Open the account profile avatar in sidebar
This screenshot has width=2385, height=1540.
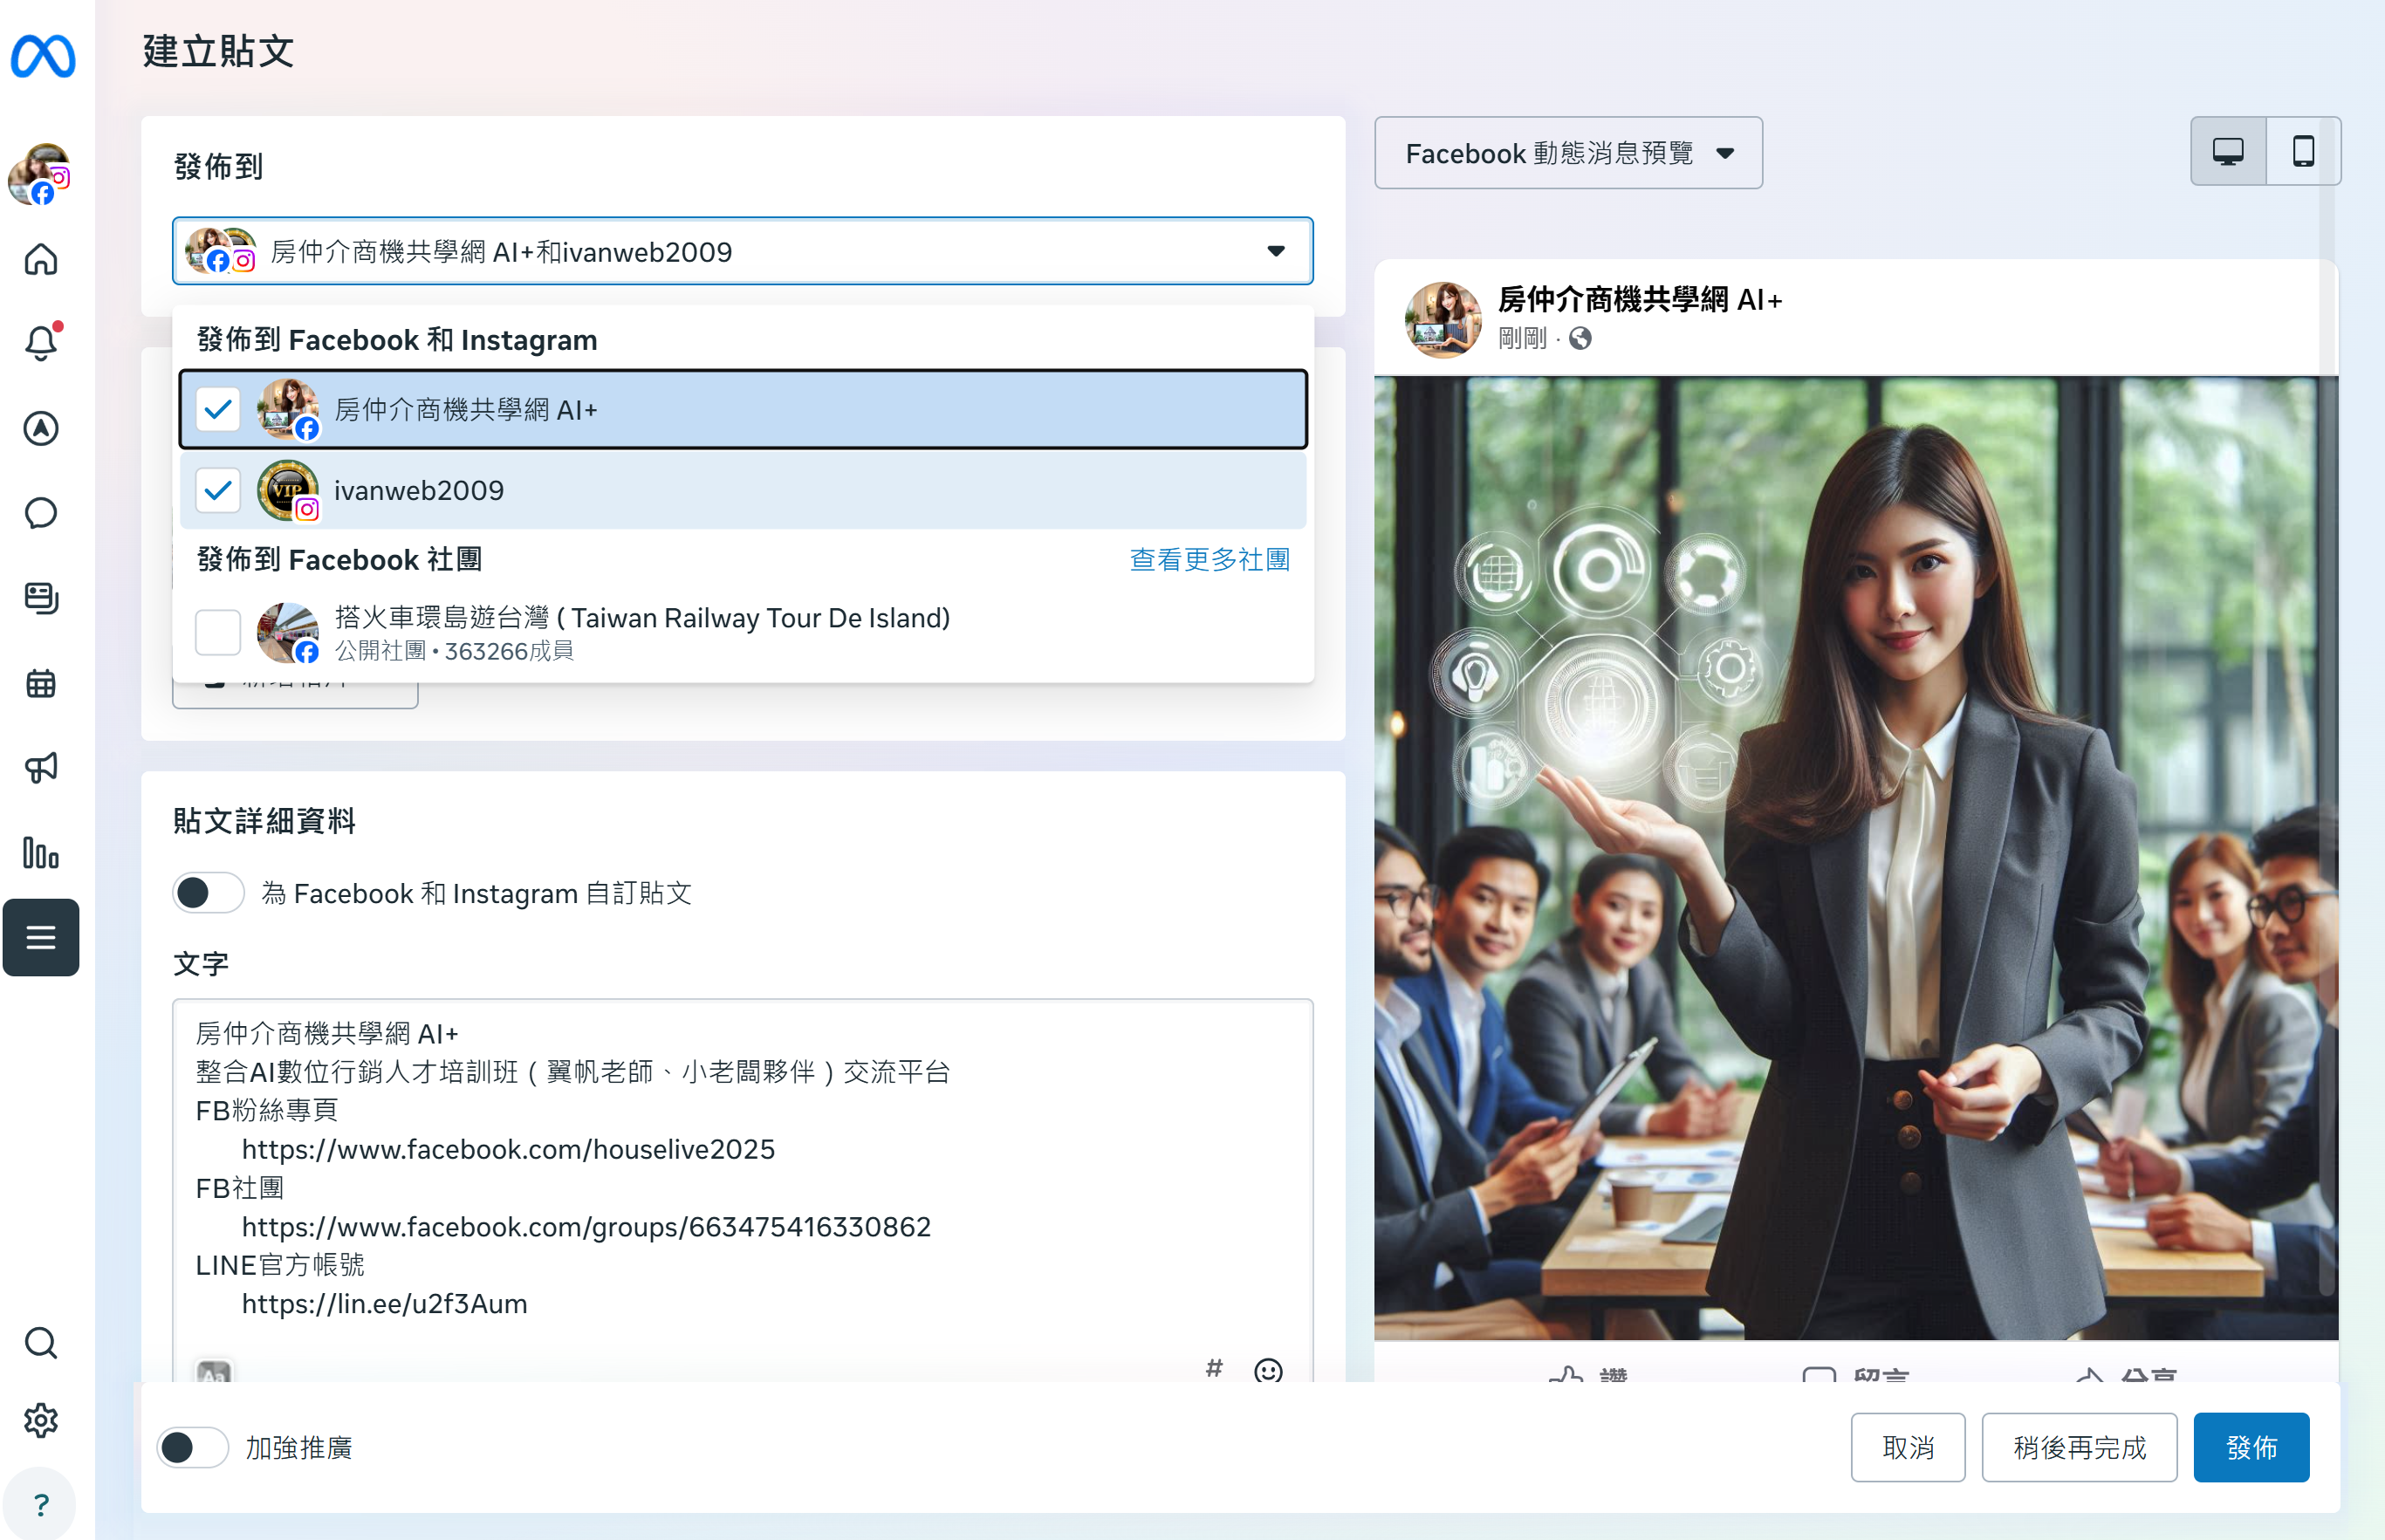point(40,174)
